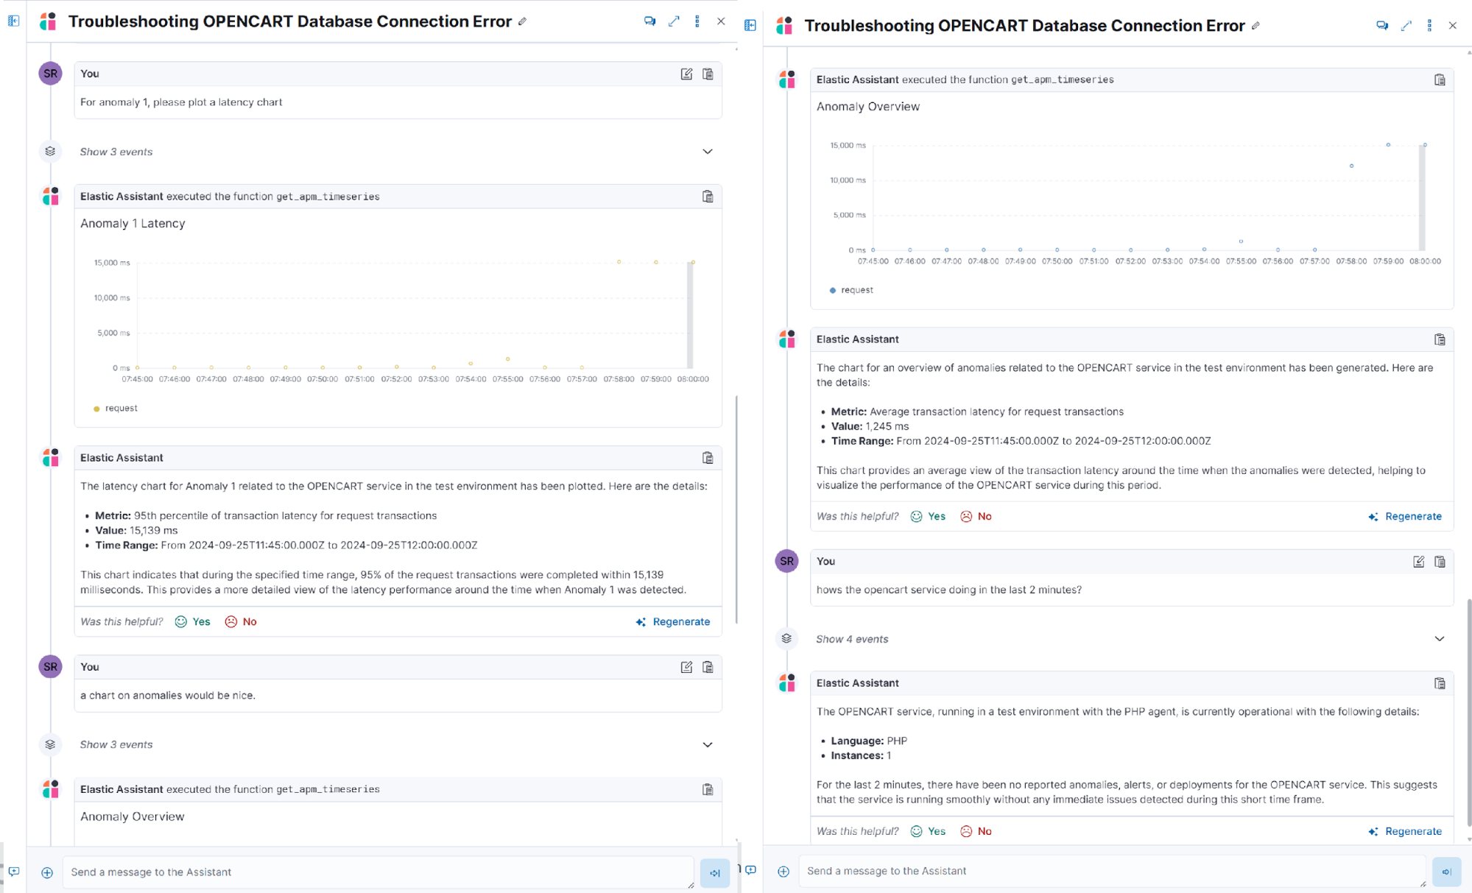This screenshot has height=893, width=1472.
Task: Regenerate the anomaly overview answer
Action: coord(1405,517)
